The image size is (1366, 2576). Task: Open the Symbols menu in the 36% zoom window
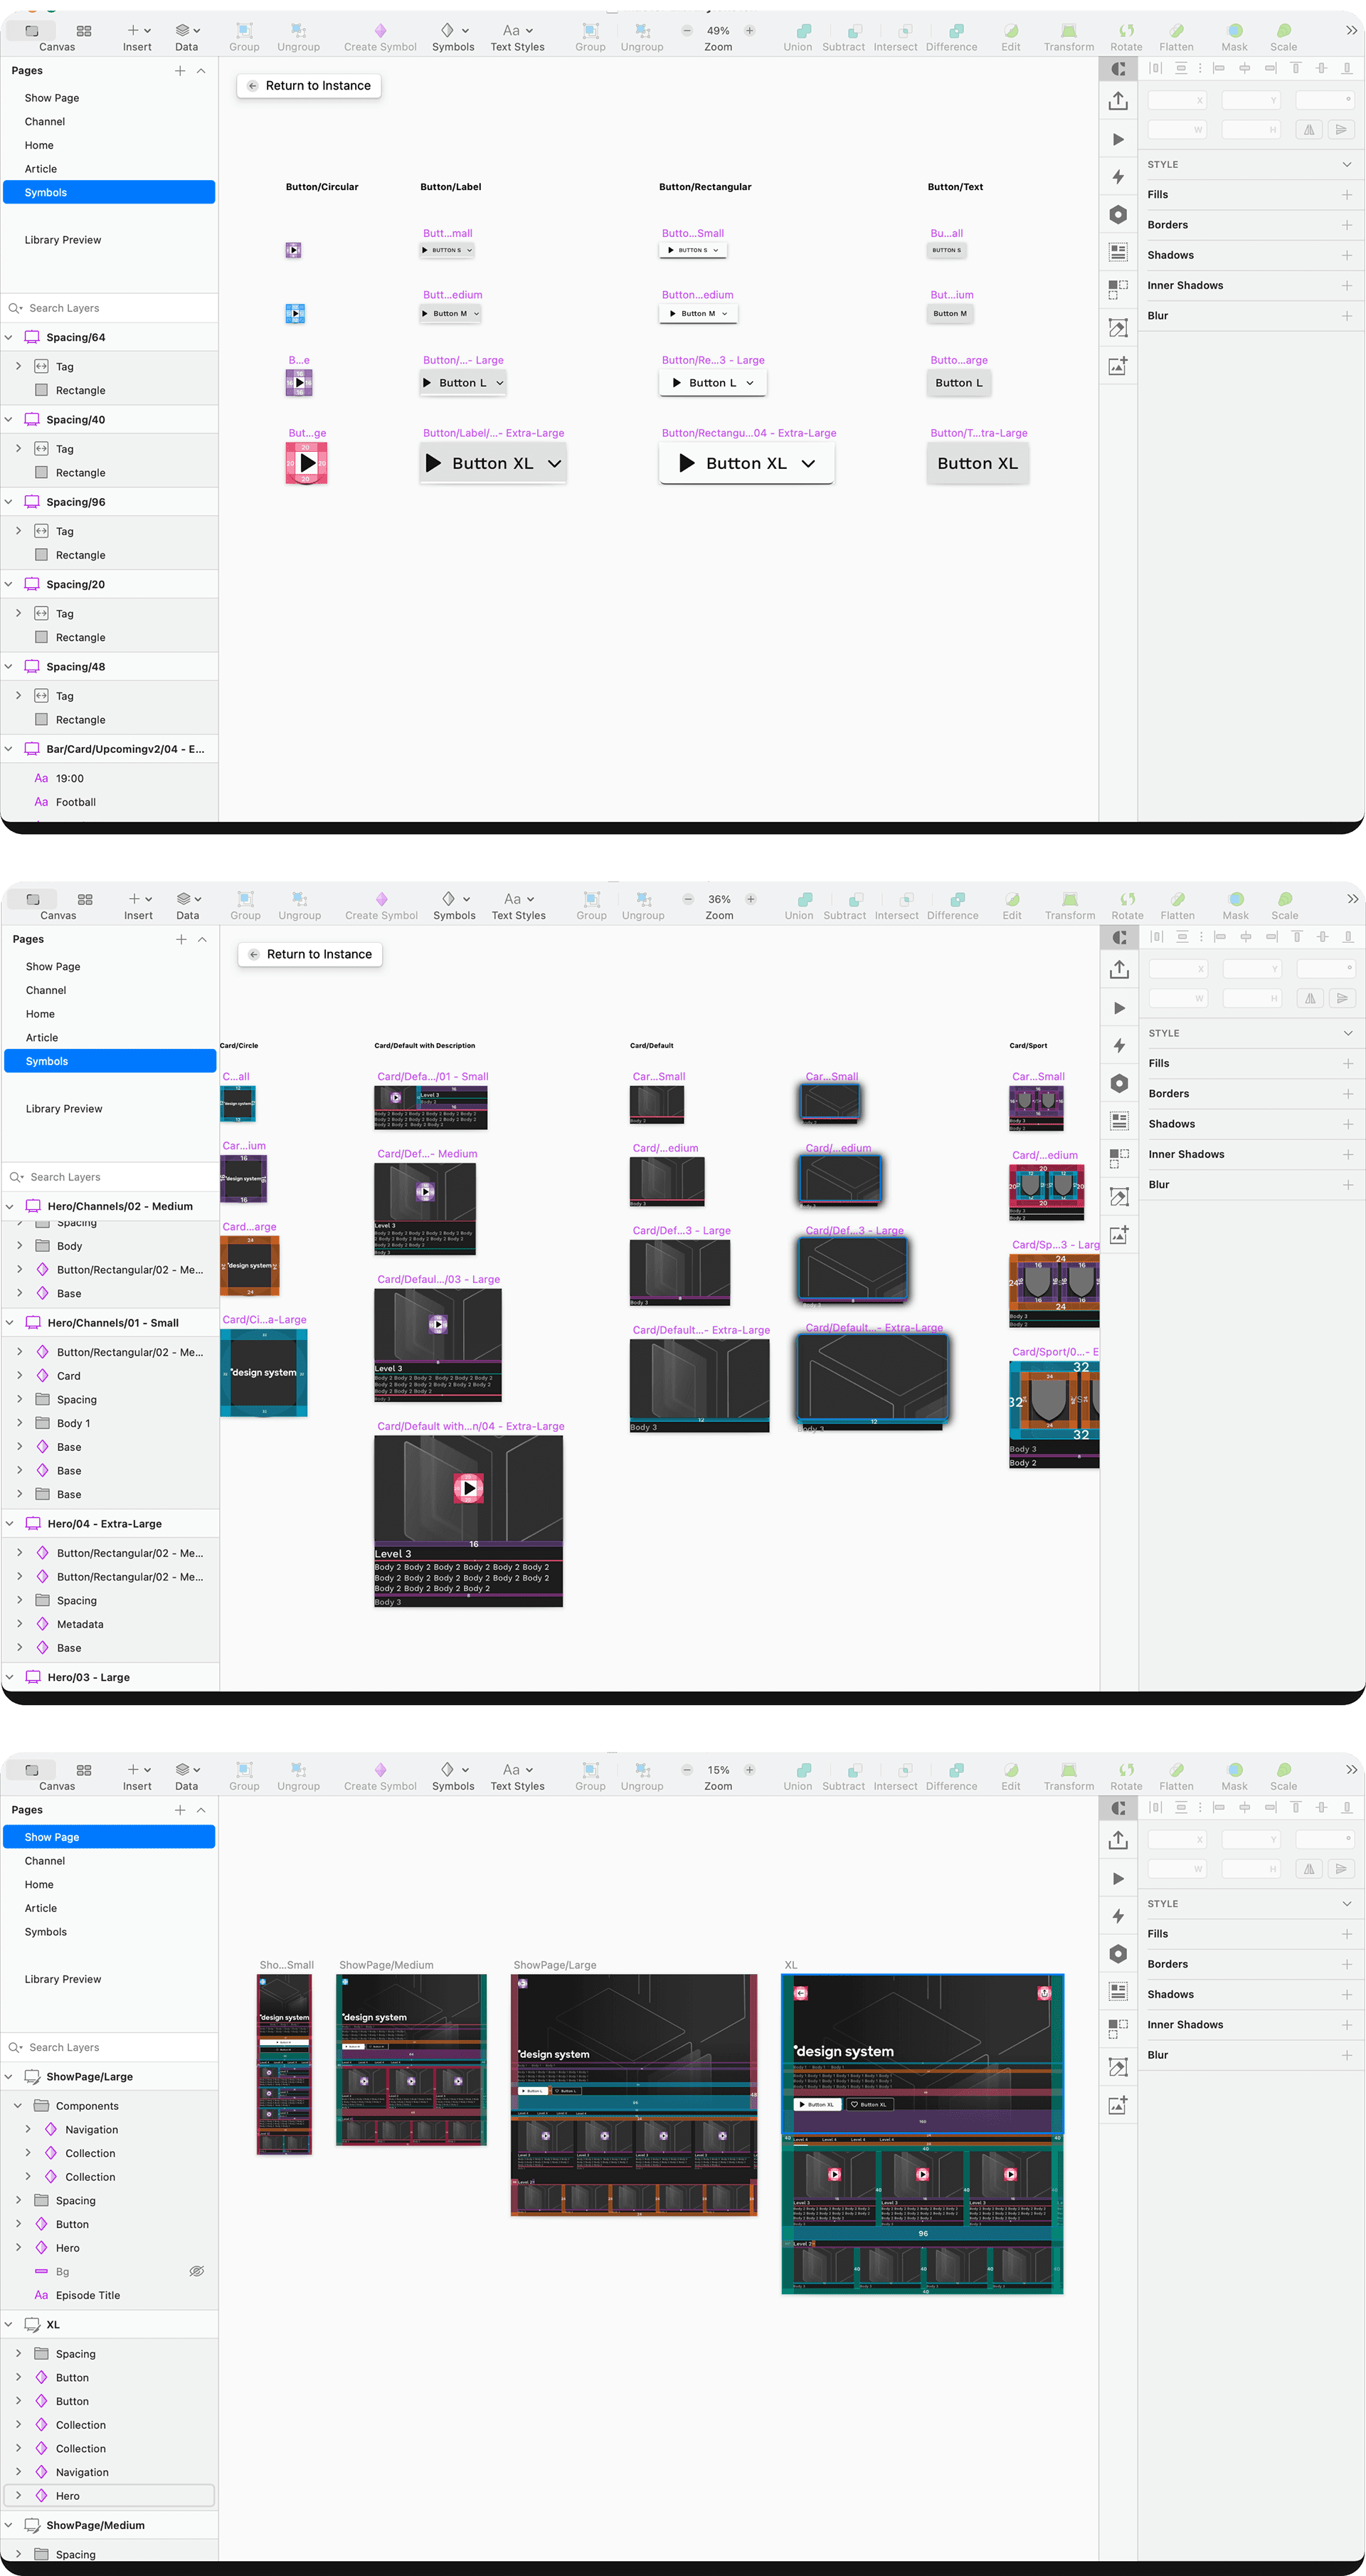tap(454, 900)
